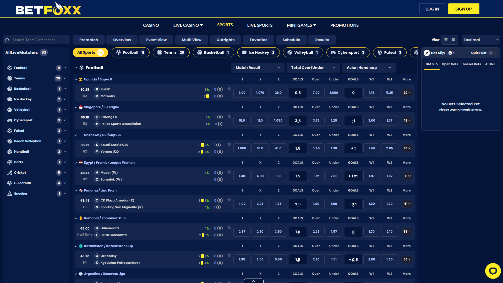This screenshot has width=503, height=283.
Task: Collapse the Uganda / Super 8 league section
Action: [x=76, y=79]
